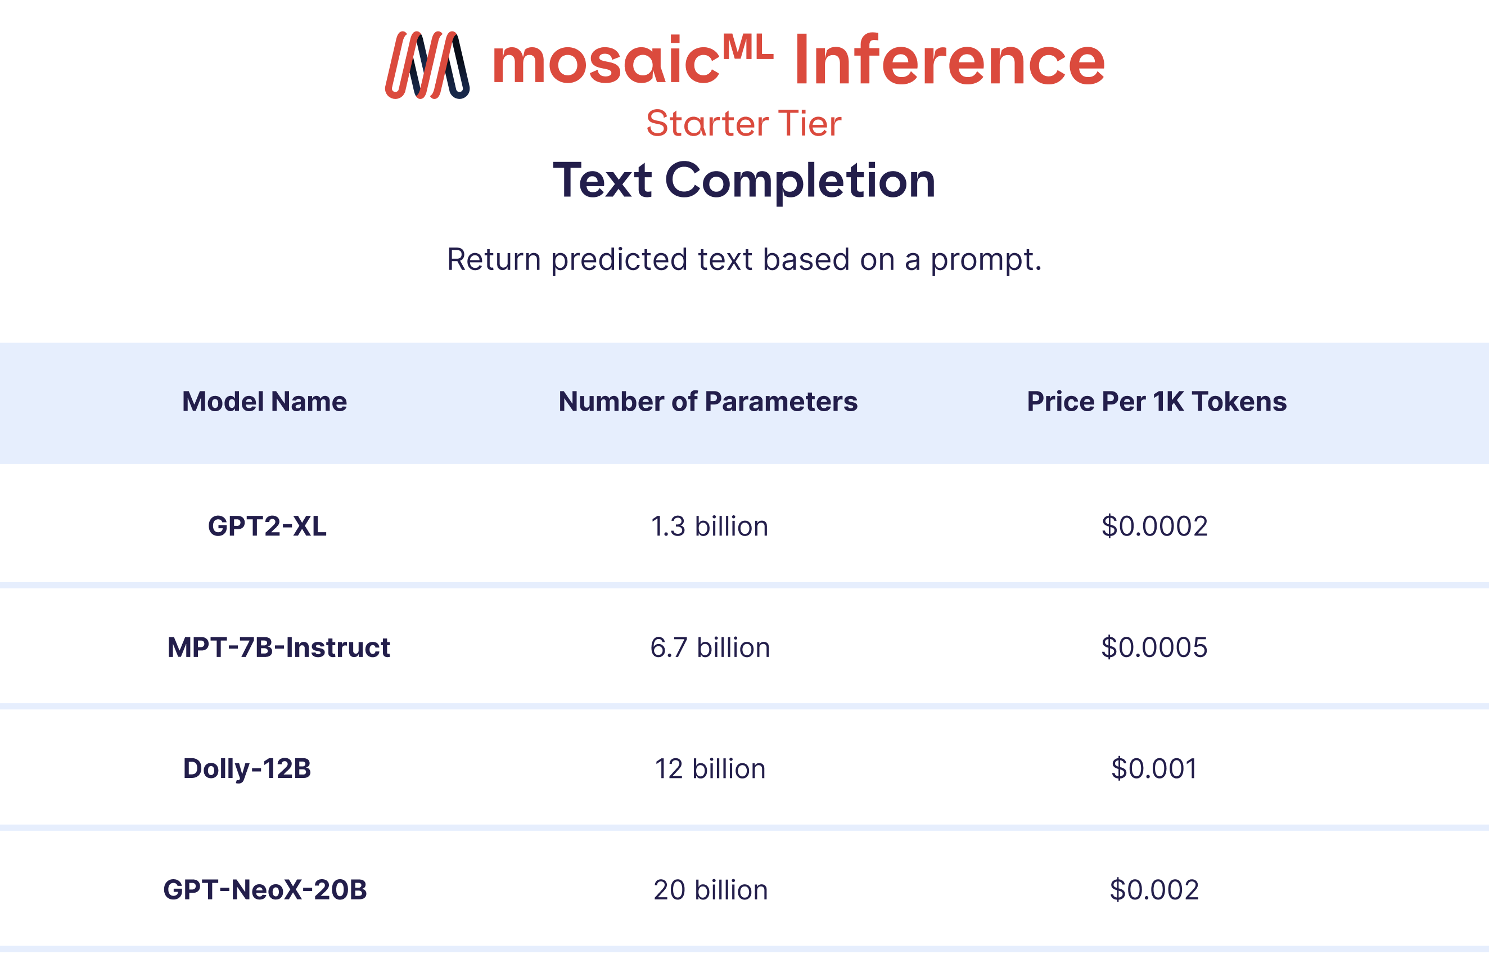Click the Number of Parameters column header

(707, 402)
